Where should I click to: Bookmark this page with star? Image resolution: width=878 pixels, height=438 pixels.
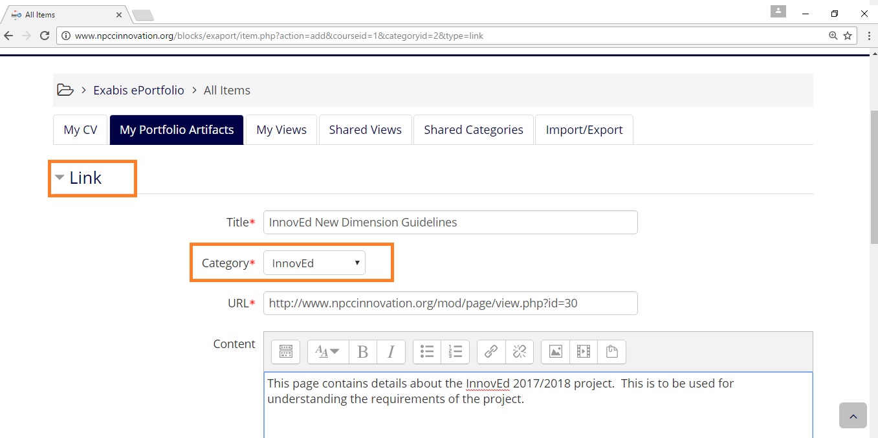[x=848, y=36]
